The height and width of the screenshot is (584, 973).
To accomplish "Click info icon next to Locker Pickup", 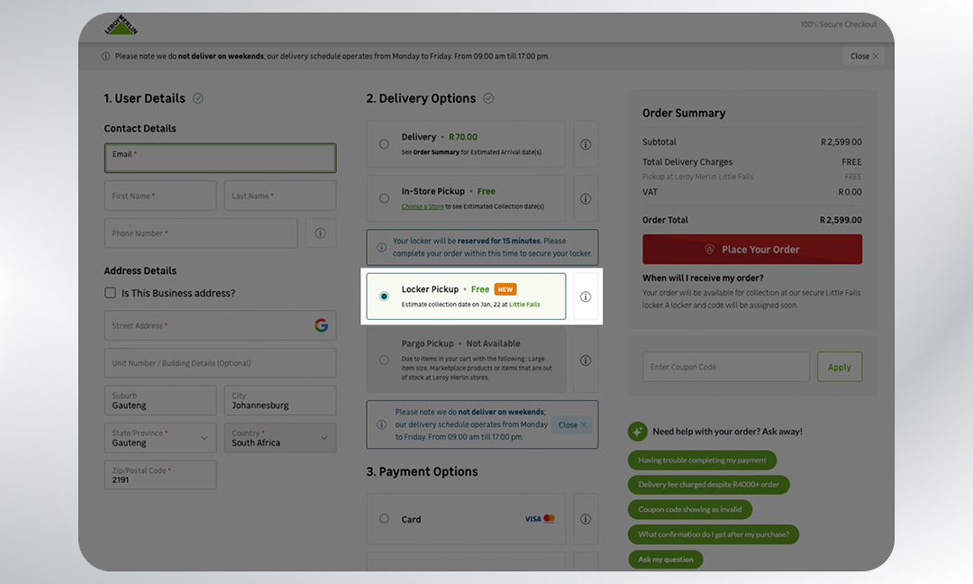I will (586, 297).
